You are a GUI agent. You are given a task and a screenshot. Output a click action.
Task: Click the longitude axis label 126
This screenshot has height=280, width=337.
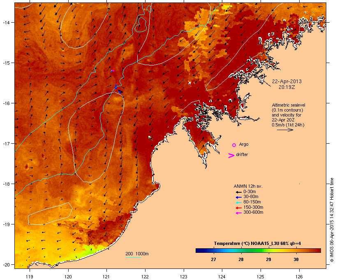point(299,277)
